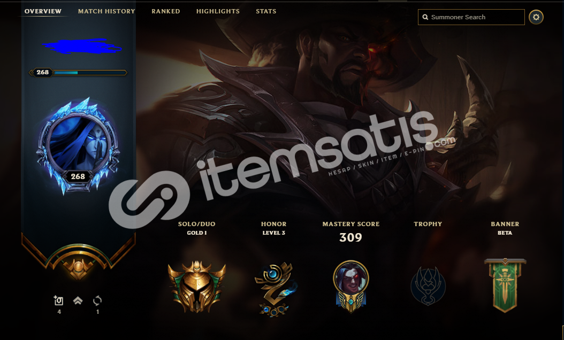This screenshot has height=340, width=564.
Task: Switch to the Stats tab
Action: click(266, 11)
